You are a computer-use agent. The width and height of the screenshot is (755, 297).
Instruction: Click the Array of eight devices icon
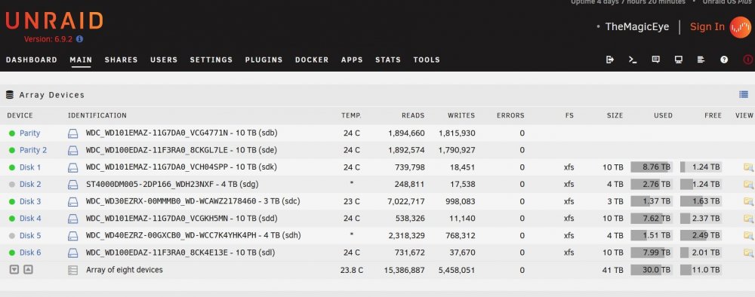pos(72,270)
